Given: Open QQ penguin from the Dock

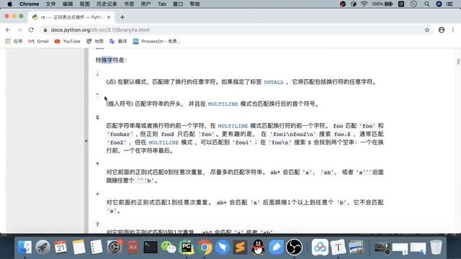Looking at the screenshot, I should click(x=259, y=247).
